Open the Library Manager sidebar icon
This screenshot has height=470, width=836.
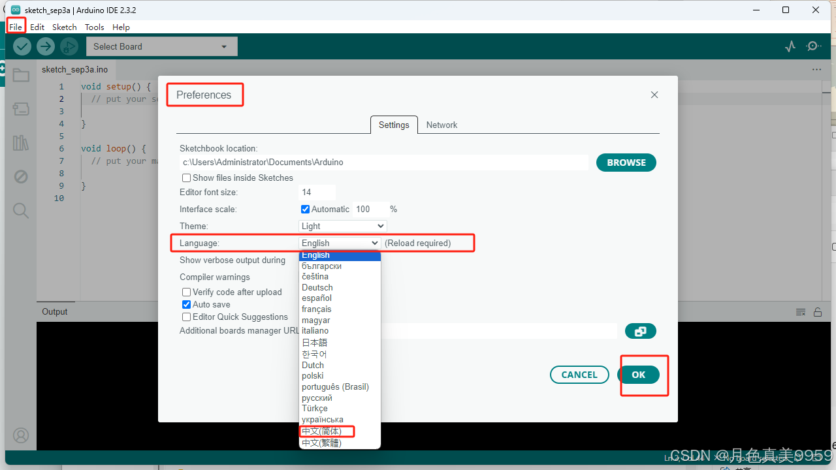pos(21,143)
